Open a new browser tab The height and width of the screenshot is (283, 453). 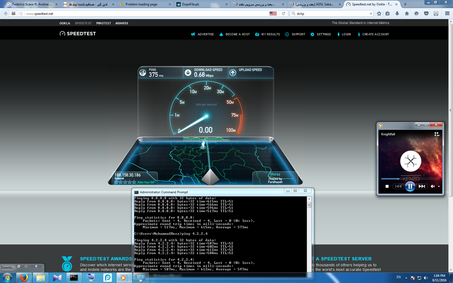click(405, 4)
